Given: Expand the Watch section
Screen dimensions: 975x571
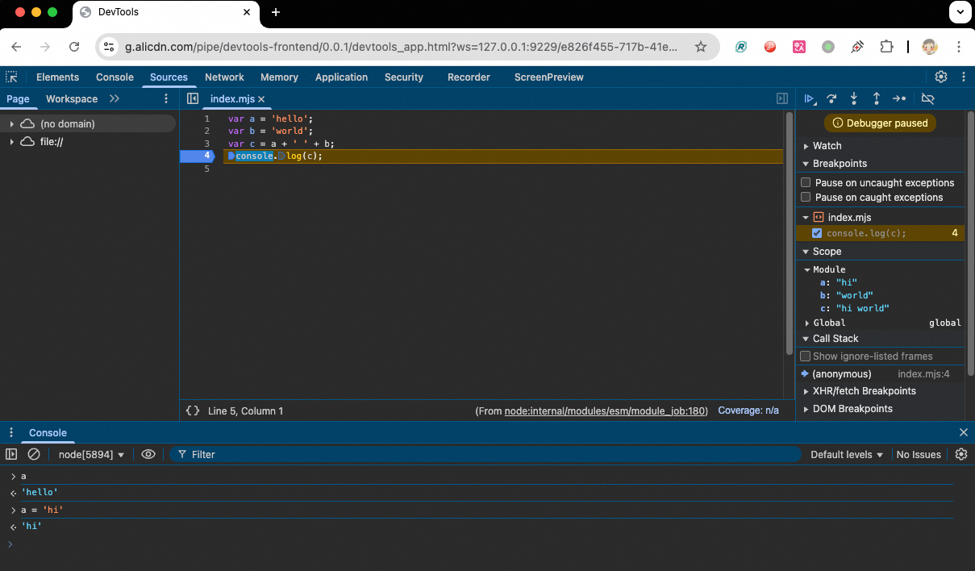Looking at the screenshot, I should [x=806, y=146].
